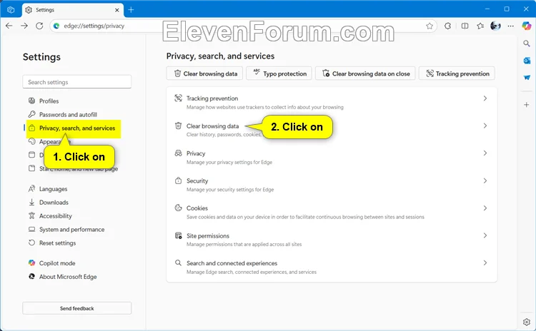Open Profiles settings section

[x=49, y=101]
